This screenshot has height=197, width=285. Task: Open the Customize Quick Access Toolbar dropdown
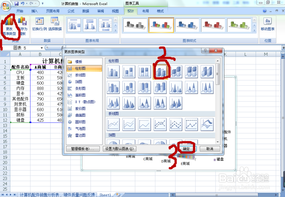[x=42, y=3]
